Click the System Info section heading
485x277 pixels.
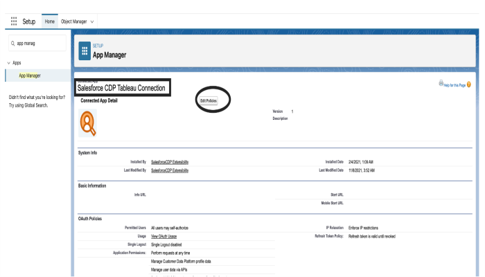coord(87,153)
